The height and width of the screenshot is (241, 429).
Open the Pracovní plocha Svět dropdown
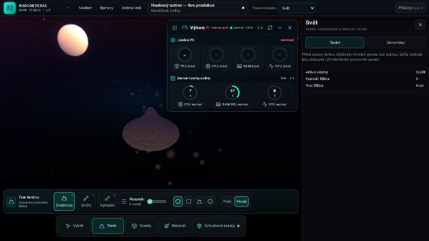coord(297,8)
